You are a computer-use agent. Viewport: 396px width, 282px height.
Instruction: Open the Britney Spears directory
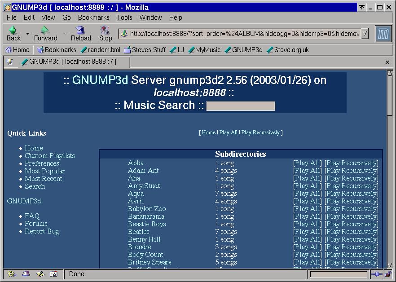[x=150, y=262]
